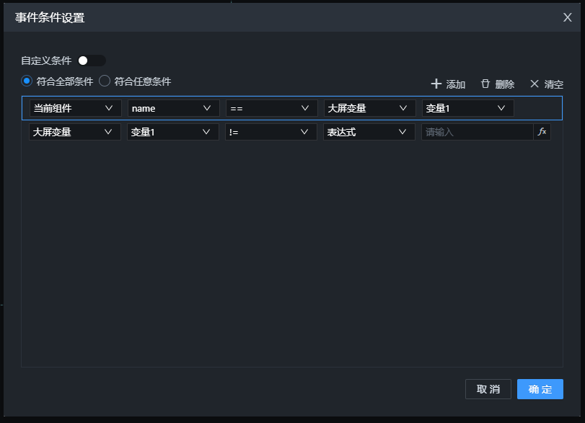The image size is (585, 423).
Task: Open the != operator dropdown
Action: [270, 132]
